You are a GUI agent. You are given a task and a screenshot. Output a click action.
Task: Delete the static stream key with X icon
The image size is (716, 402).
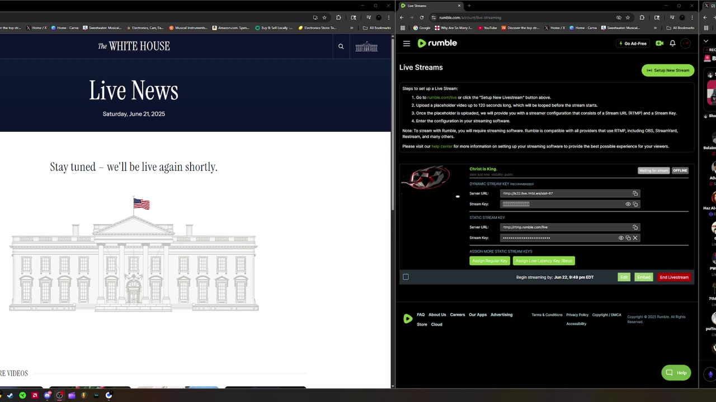(x=635, y=238)
